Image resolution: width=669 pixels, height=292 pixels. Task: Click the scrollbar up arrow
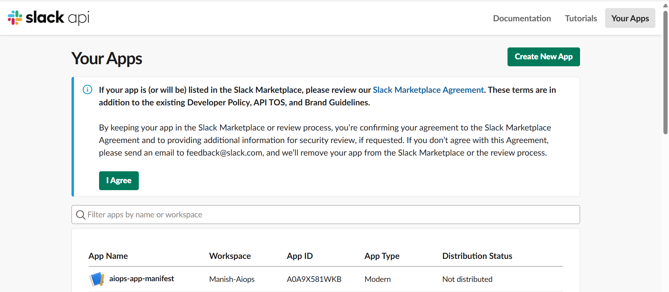pos(665,6)
